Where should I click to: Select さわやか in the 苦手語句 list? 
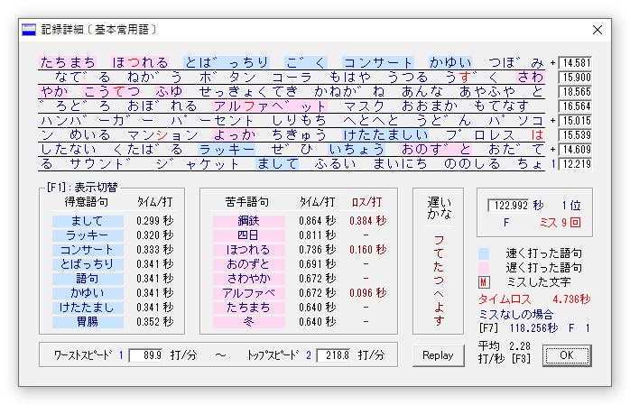(x=249, y=279)
